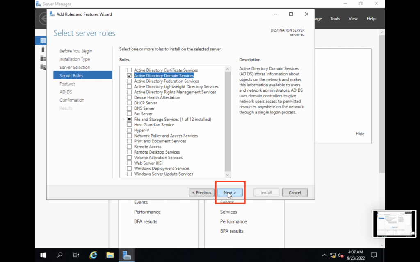Image resolution: width=420 pixels, height=262 pixels.
Task: Open Task View on the taskbar
Action: click(x=76, y=255)
